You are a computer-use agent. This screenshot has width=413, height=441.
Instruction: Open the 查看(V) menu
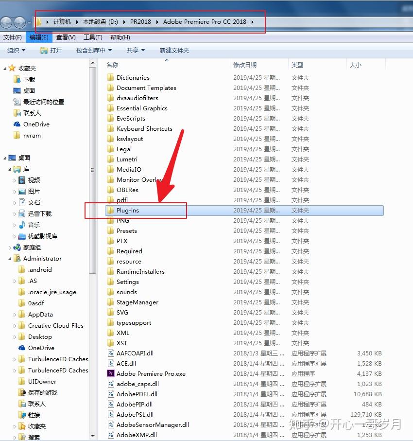pyautogui.click(x=66, y=37)
